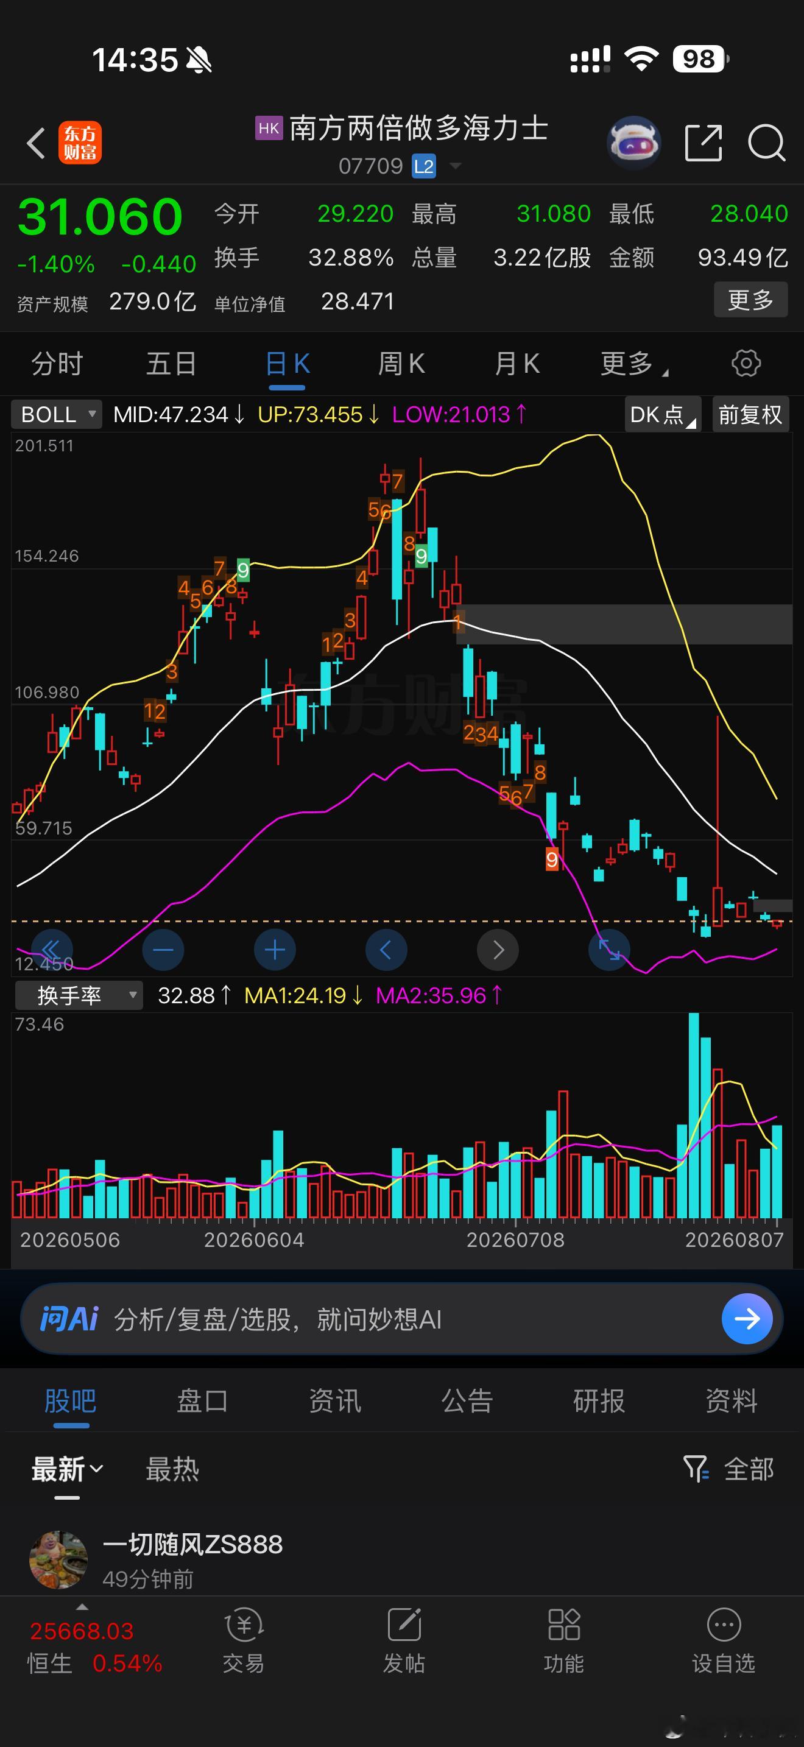Zoom in chart with plus button
The width and height of the screenshot is (804, 1747).
point(275,950)
